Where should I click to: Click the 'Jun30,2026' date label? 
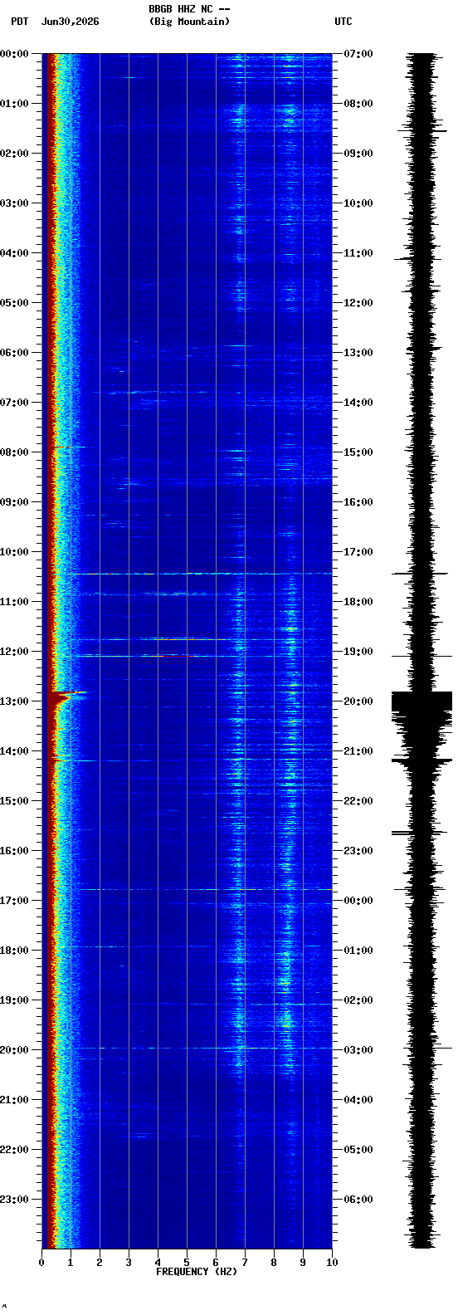[x=70, y=22]
